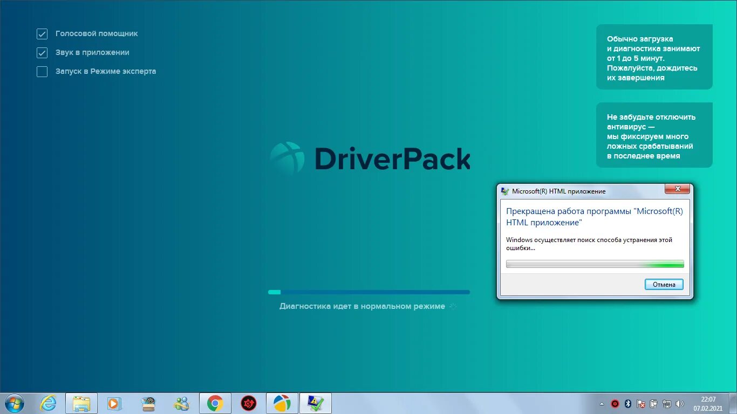The width and height of the screenshot is (737, 414).
Task: Click the 'Не забудьте отключить антивирус' tip card
Action: click(654, 135)
